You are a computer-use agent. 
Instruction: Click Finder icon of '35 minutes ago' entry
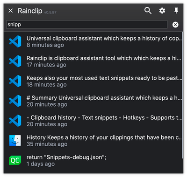[x=15, y=141]
